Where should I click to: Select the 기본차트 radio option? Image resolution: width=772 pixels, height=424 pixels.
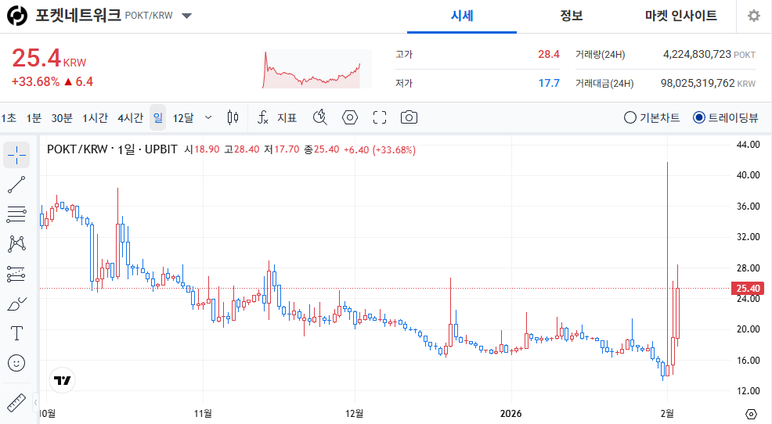coord(652,118)
